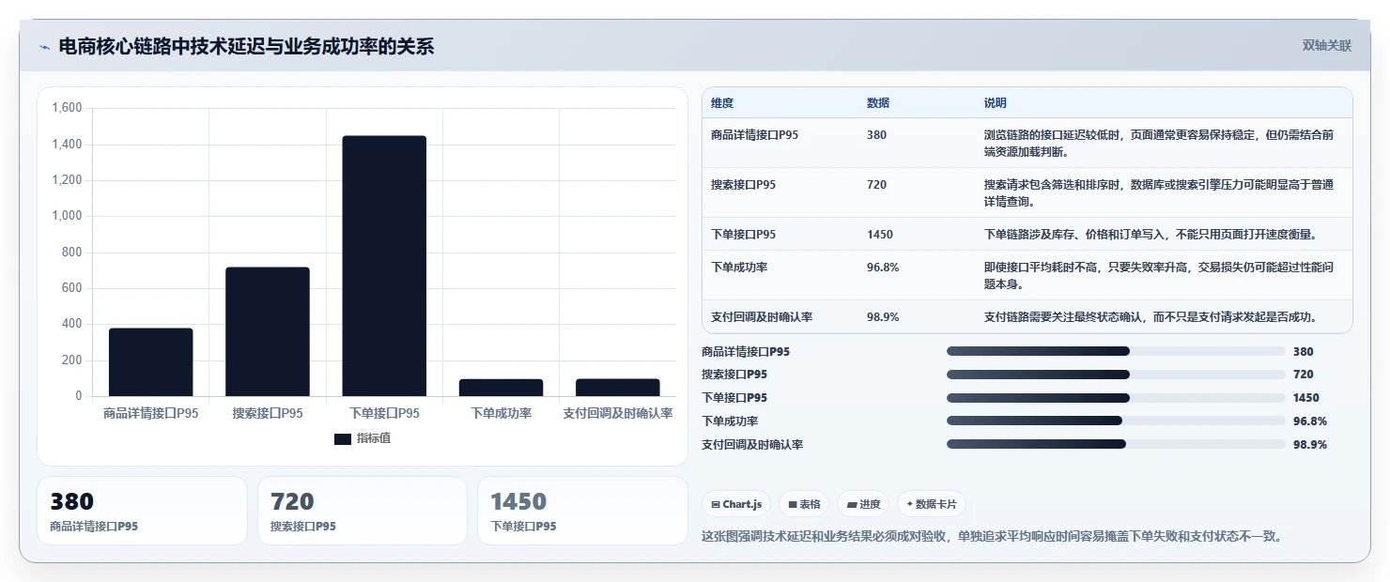
Task: Click table cell 搜索接口P95
Action: (743, 185)
